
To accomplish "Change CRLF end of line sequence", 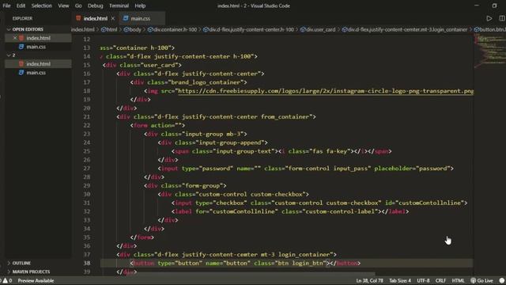I will pos(440,280).
